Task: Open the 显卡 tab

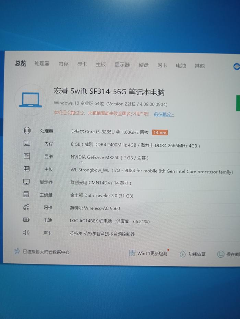Action: (82, 64)
